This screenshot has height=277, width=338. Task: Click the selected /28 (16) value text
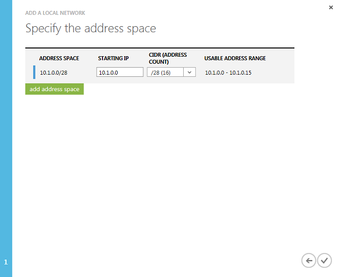coord(161,73)
